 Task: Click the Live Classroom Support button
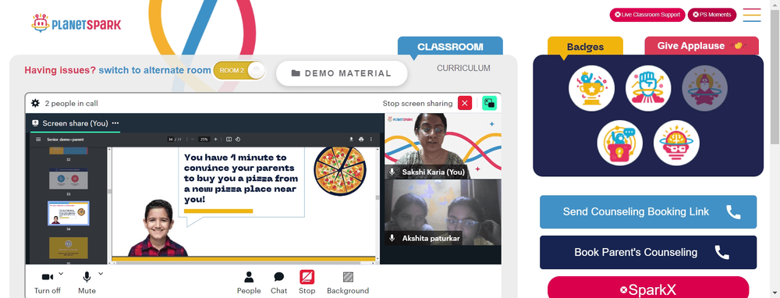(647, 15)
